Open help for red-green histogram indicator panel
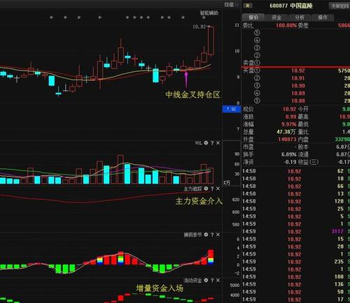This screenshot has width=350, height=303. [212, 235]
